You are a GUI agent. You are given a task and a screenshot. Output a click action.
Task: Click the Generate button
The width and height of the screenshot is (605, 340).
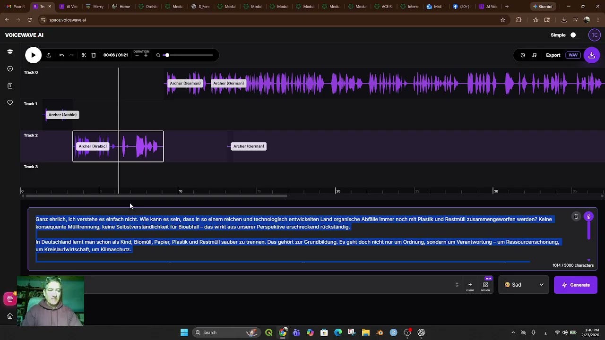tap(575, 285)
